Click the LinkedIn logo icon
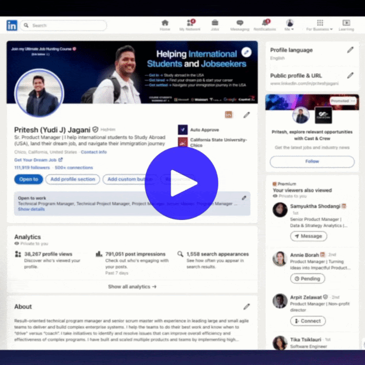 point(12,25)
